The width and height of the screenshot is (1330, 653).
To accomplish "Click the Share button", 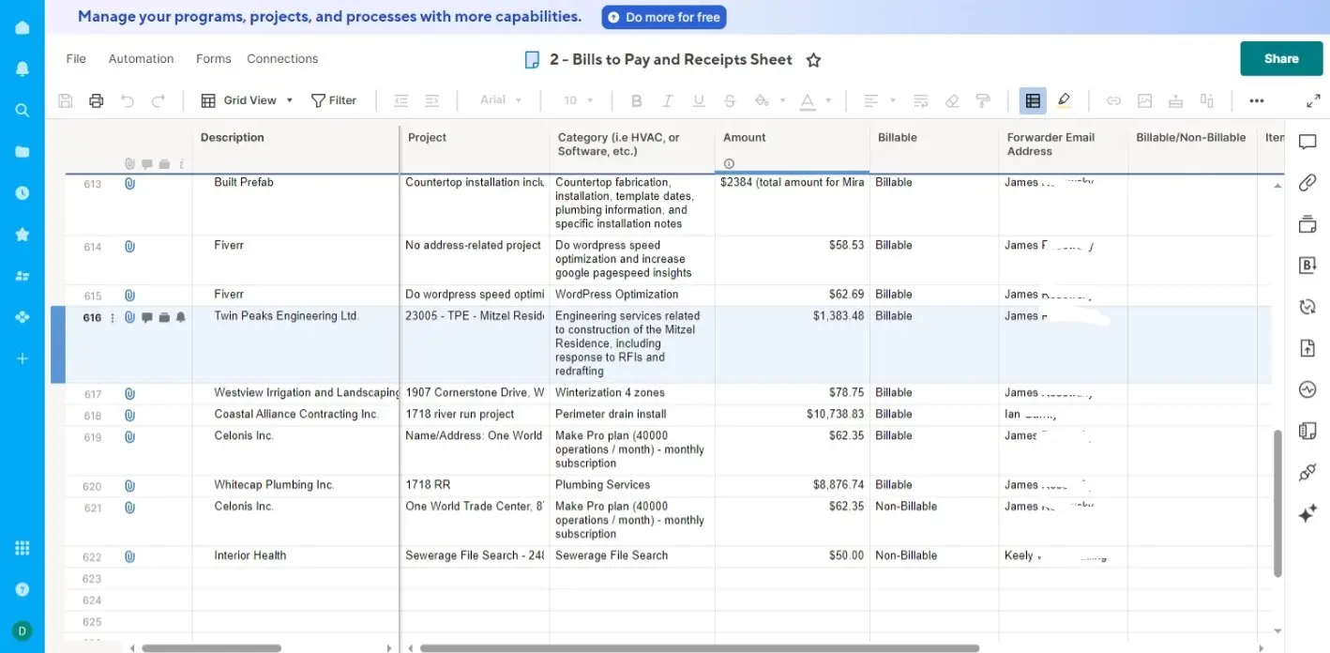I will (1280, 58).
